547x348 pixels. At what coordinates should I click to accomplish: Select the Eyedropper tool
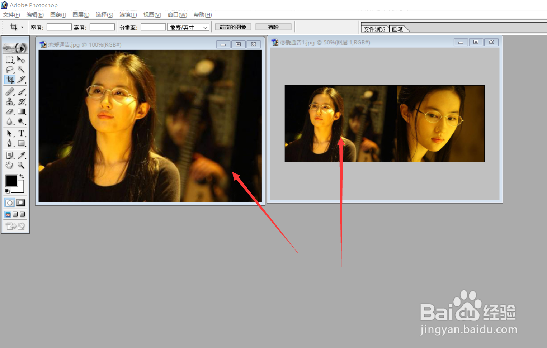coord(21,155)
